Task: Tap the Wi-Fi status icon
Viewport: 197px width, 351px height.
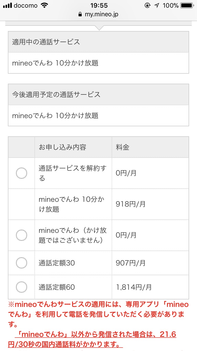Action: (x=45, y=5)
